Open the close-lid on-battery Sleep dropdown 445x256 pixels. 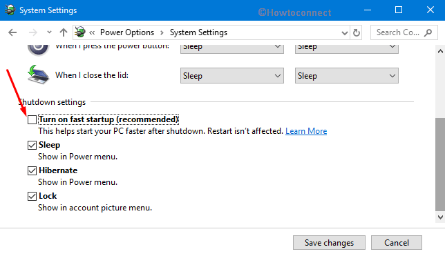coord(232,75)
